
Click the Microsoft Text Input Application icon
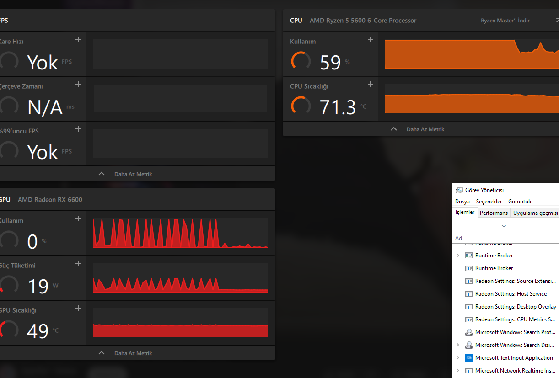[x=468, y=358]
